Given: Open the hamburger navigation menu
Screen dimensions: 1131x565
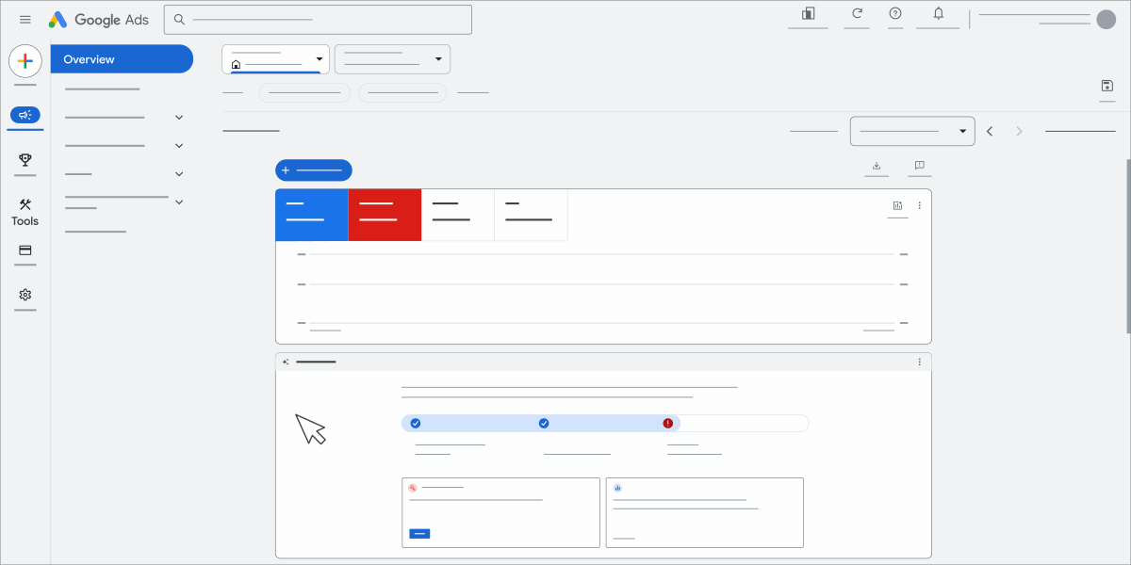Looking at the screenshot, I should click(25, 19).
